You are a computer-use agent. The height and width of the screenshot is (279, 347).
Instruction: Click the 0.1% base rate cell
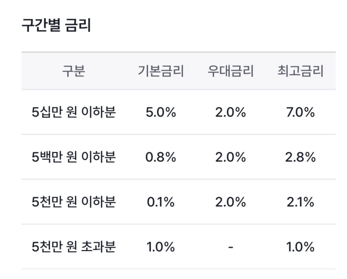coord(161,202)
